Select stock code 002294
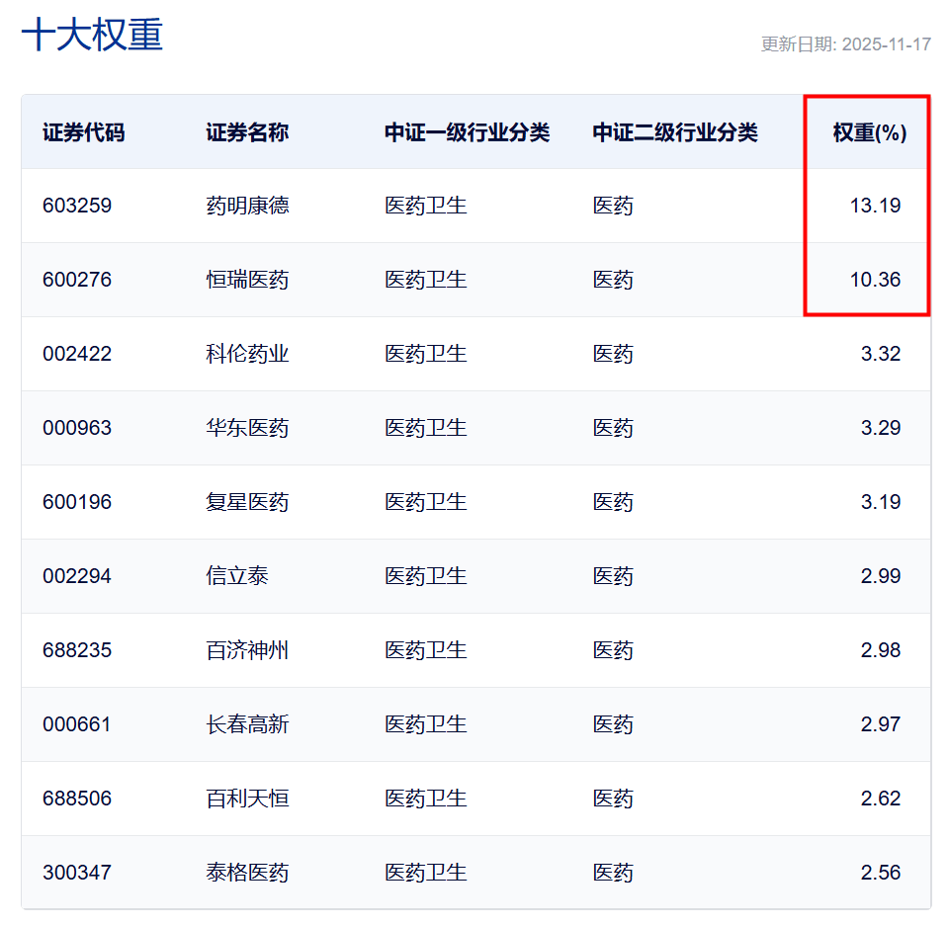 coord(77,576)
